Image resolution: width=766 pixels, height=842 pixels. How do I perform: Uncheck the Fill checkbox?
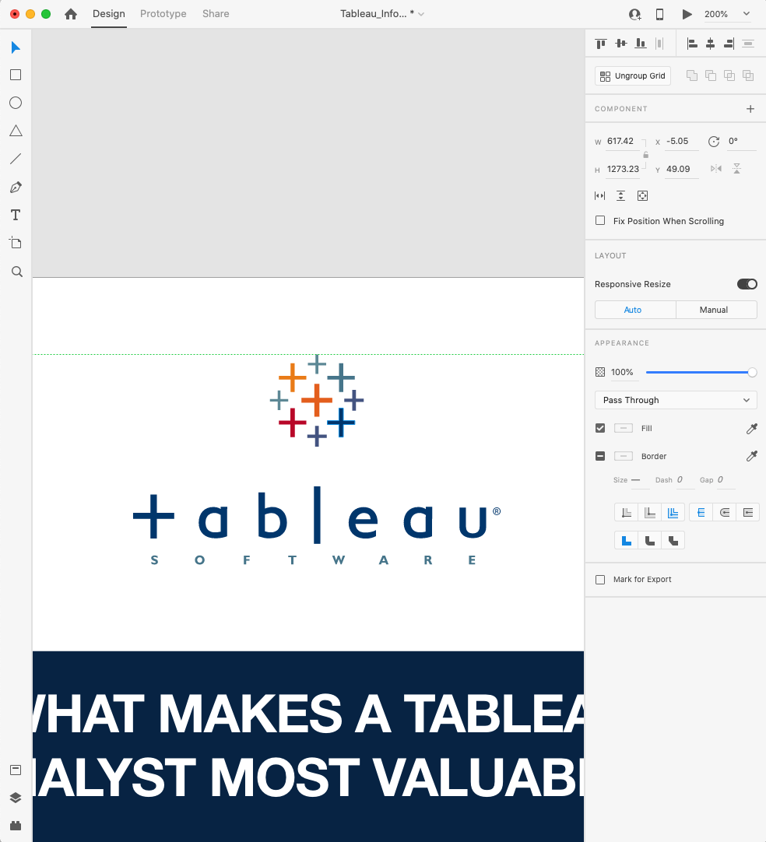(x=600, y=428)
